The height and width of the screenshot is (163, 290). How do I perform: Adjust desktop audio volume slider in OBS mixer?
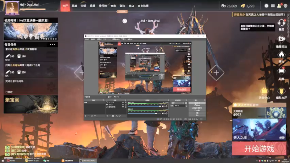144,113
